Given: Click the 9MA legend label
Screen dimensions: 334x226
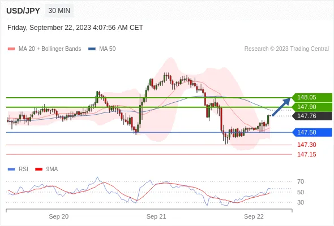Looking at the screenshot, I should click(x=52, y=169).
